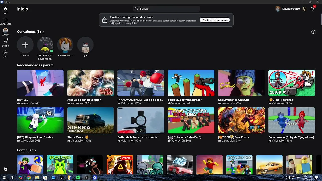Click the lock icon in account banner
Viewport: 322px width, 181px height.
[x=105, y=20]
